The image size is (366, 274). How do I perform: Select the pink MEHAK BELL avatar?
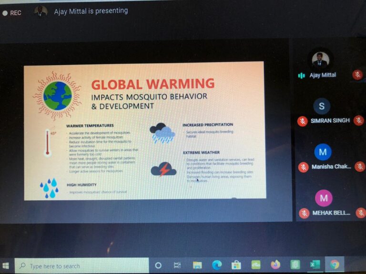(x=324, y=197)
